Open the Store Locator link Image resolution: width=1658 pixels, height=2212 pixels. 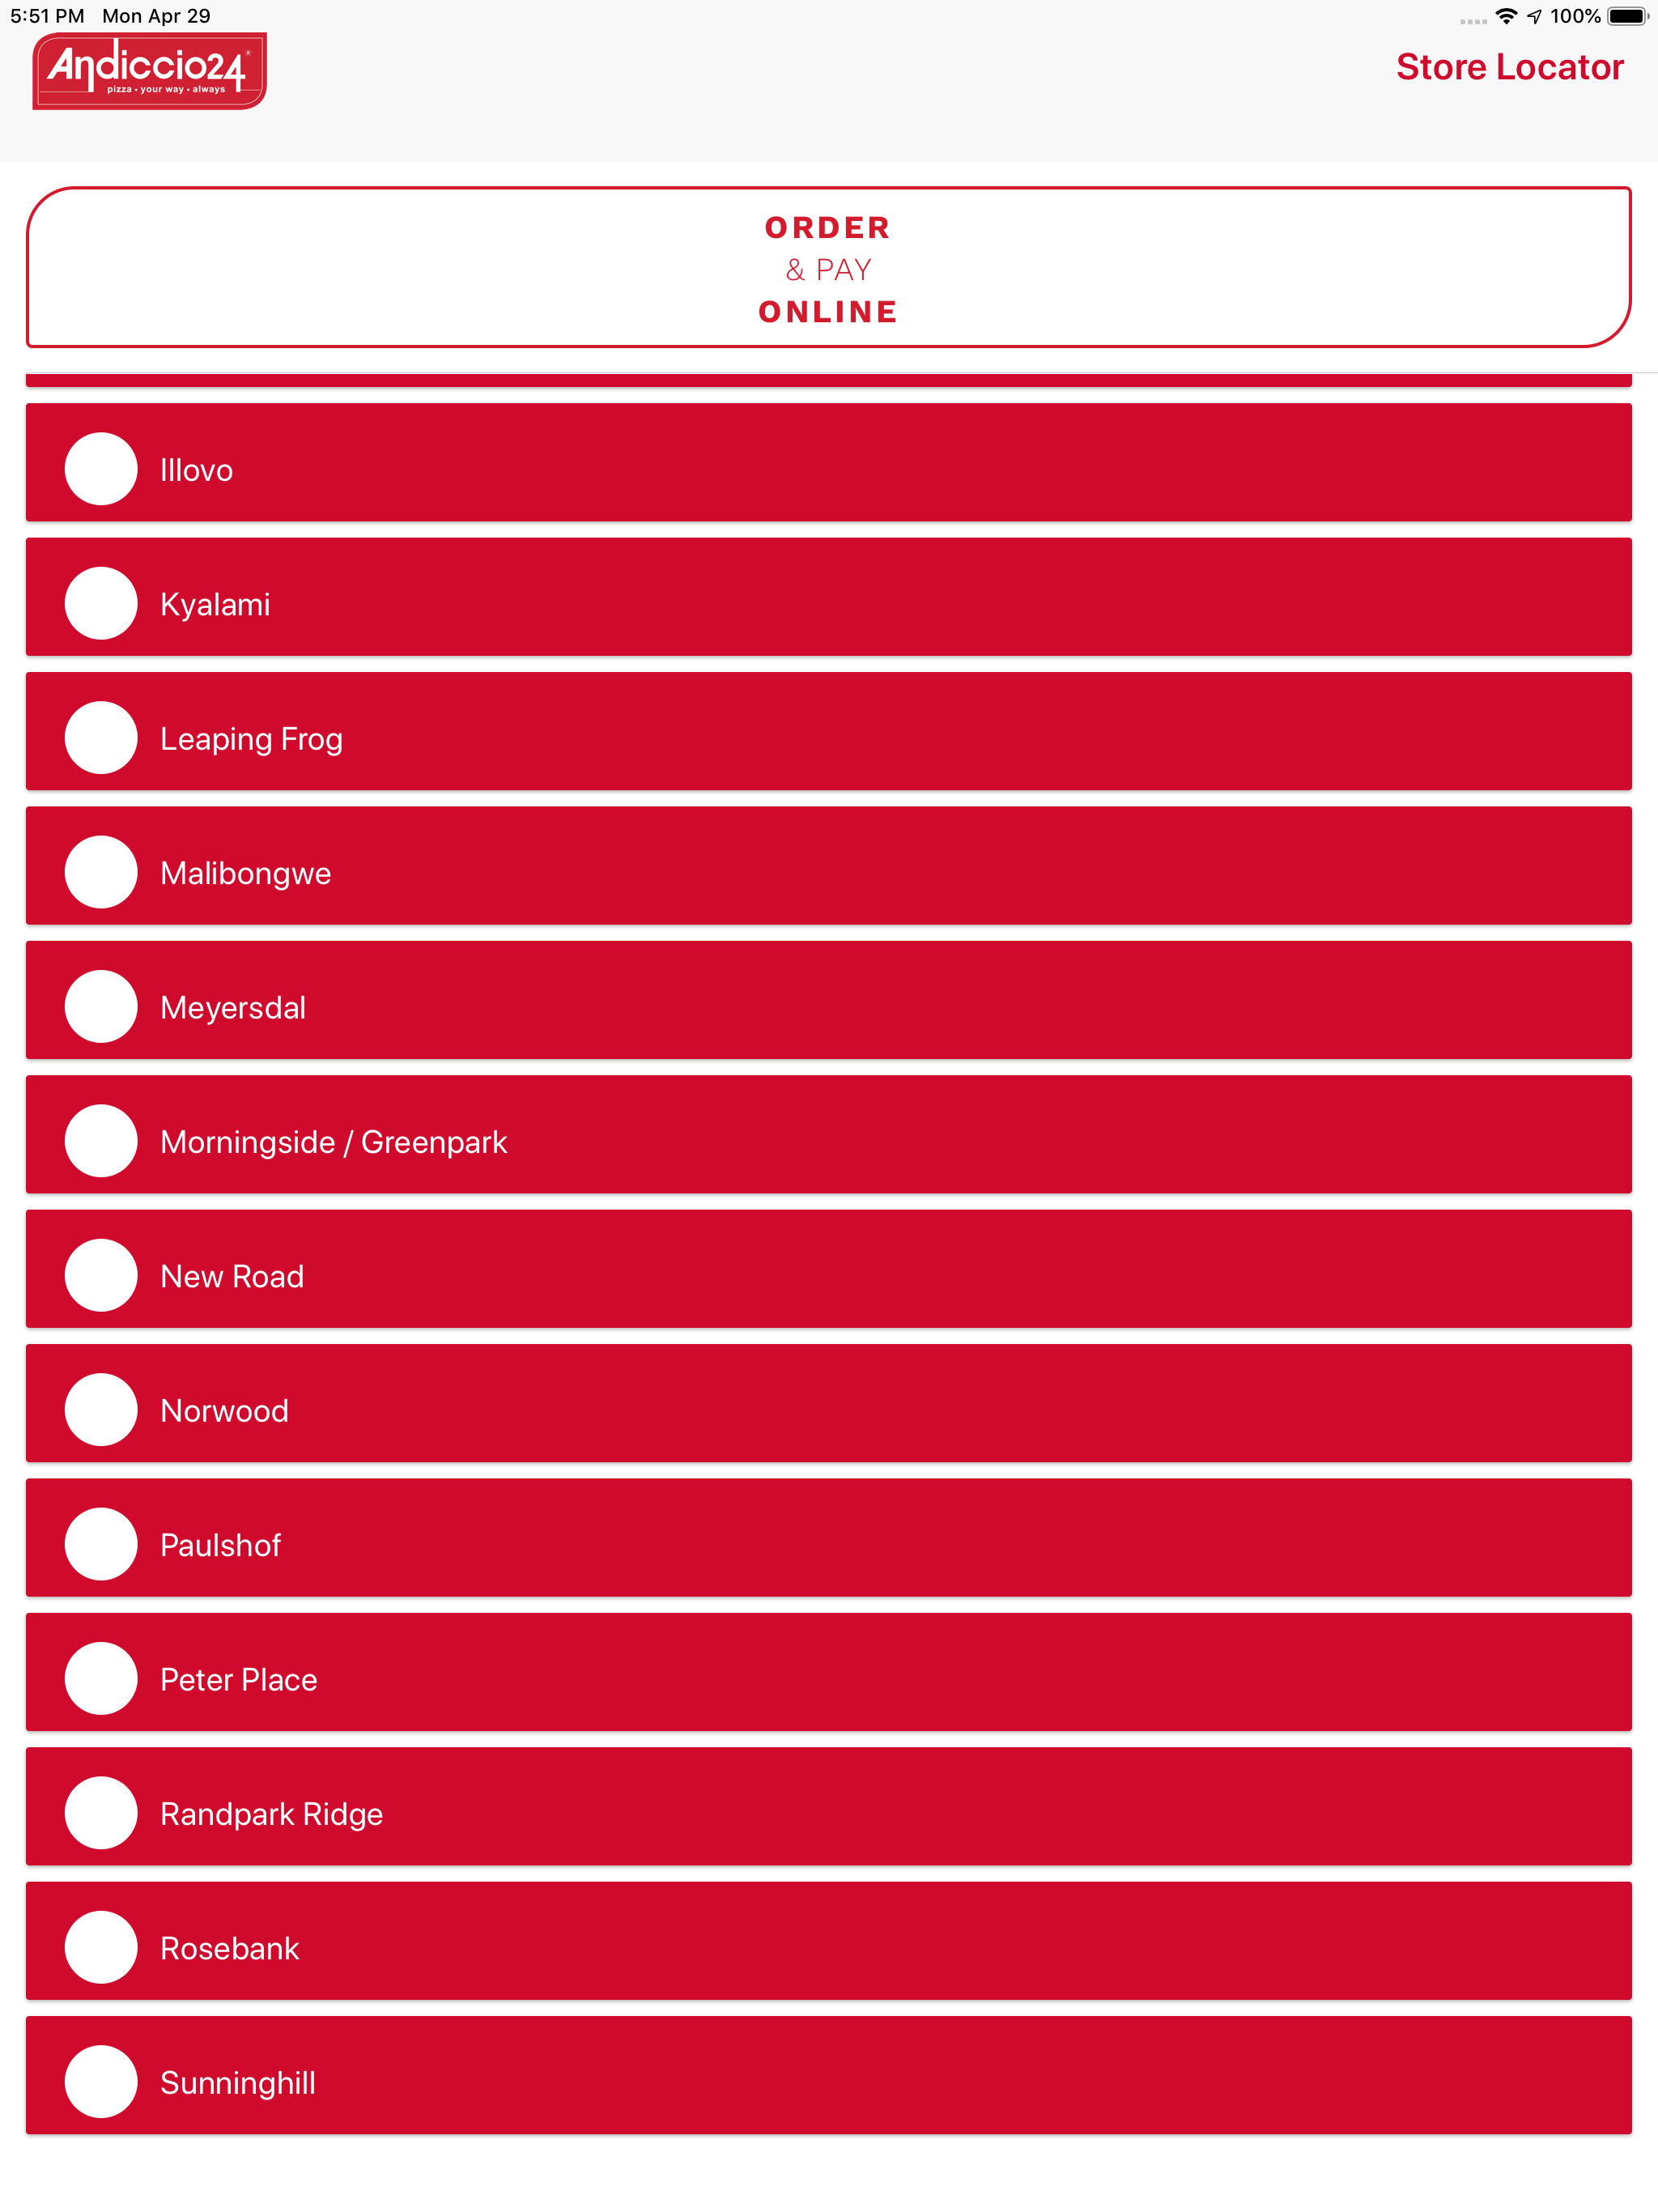1509,67
